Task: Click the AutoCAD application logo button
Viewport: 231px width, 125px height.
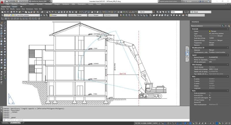Action: tap(2, 2)
